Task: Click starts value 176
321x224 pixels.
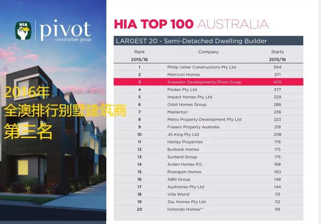Action: click(277, 142)
